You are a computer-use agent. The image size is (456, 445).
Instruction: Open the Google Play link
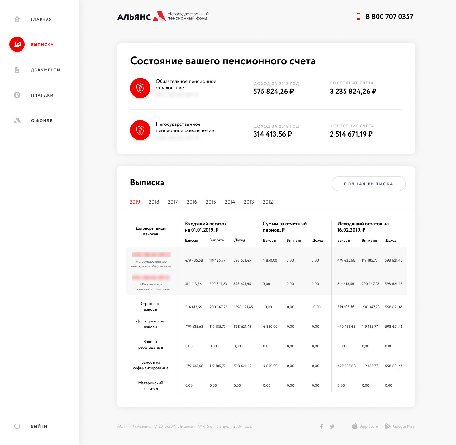[404, 426]
